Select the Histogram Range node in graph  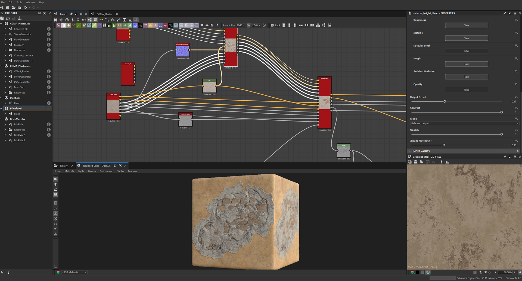tap(185, 120)
